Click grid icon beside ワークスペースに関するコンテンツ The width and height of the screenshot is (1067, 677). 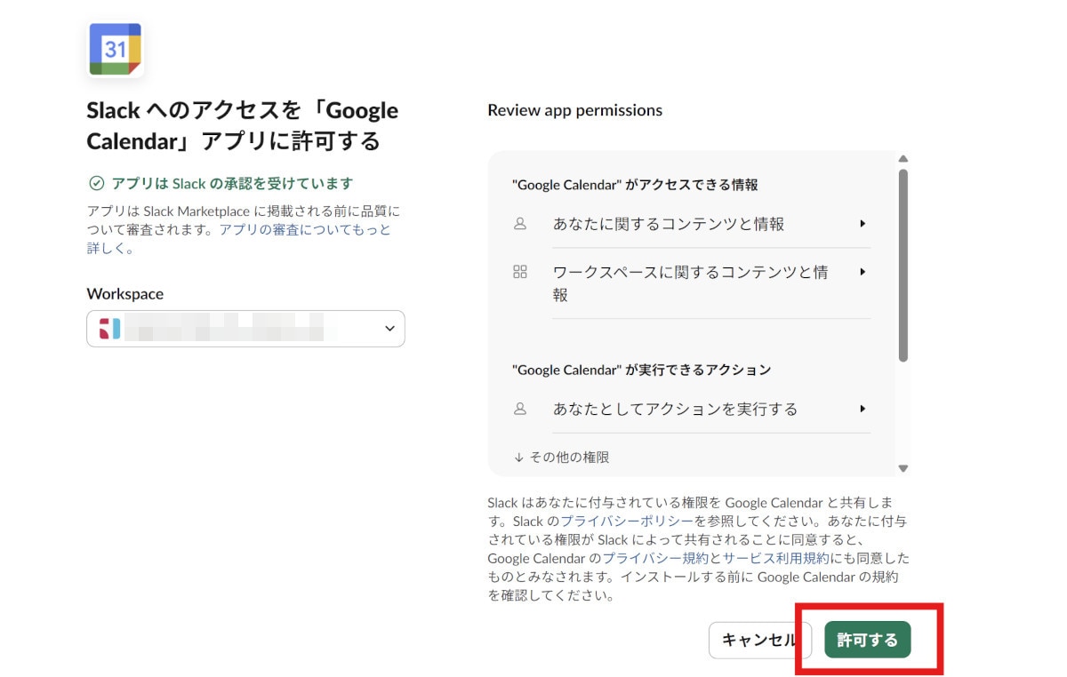tap(520, 272)
